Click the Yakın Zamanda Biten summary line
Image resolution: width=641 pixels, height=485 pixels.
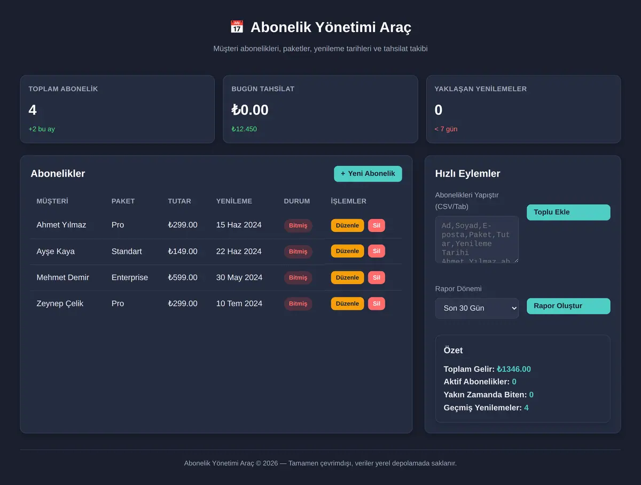489,395
